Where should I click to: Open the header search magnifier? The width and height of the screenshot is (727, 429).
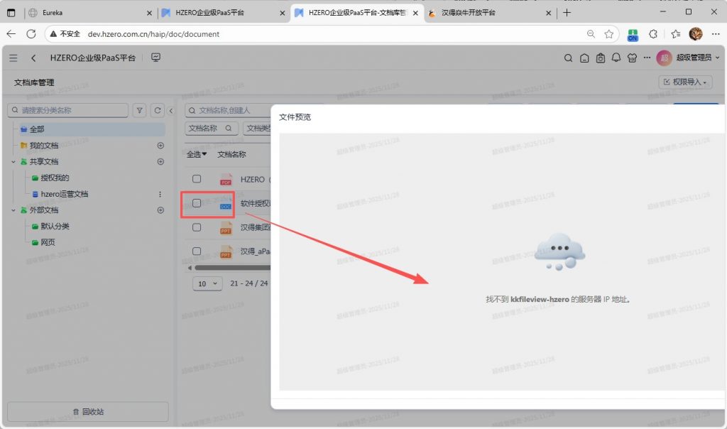[x=568, y=58]
